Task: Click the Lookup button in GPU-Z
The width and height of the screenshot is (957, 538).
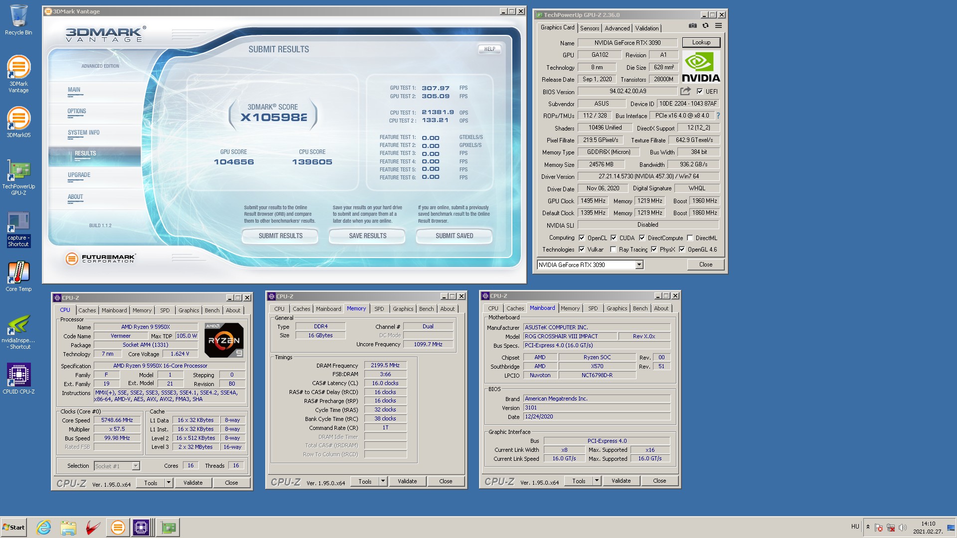Action: [x=701, y=42]
